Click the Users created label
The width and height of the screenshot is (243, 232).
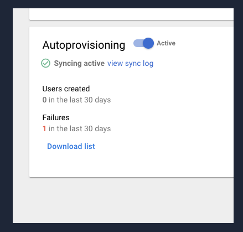66,89
